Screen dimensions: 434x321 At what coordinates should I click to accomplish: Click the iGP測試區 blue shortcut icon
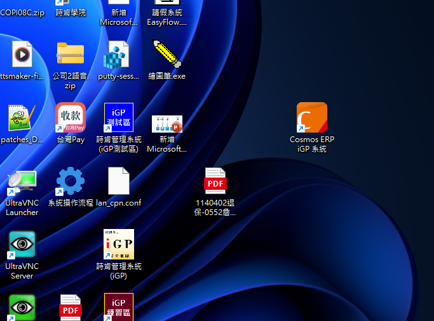(x=119, y=117)
